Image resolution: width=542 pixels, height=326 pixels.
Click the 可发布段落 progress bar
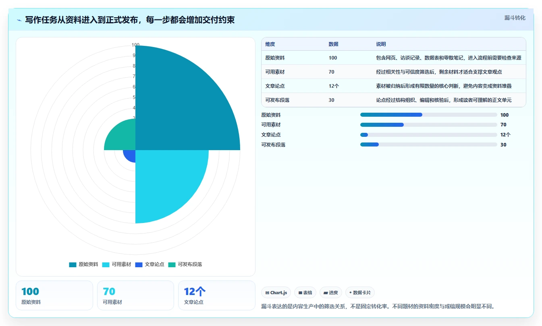[429, 144]
